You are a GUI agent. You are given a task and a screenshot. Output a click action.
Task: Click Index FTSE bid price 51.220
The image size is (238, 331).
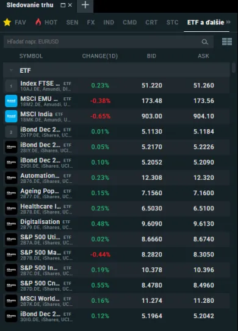click(x=152, y=86)
